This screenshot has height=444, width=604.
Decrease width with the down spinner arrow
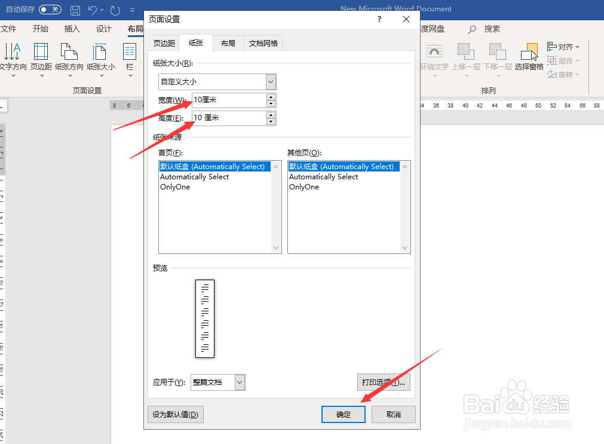coord(271,103)
